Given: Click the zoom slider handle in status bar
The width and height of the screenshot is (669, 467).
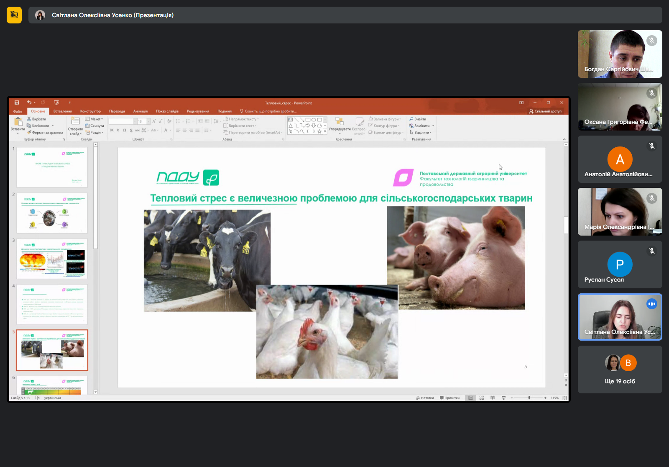Looking at the screenshot, I should [529, 398].
